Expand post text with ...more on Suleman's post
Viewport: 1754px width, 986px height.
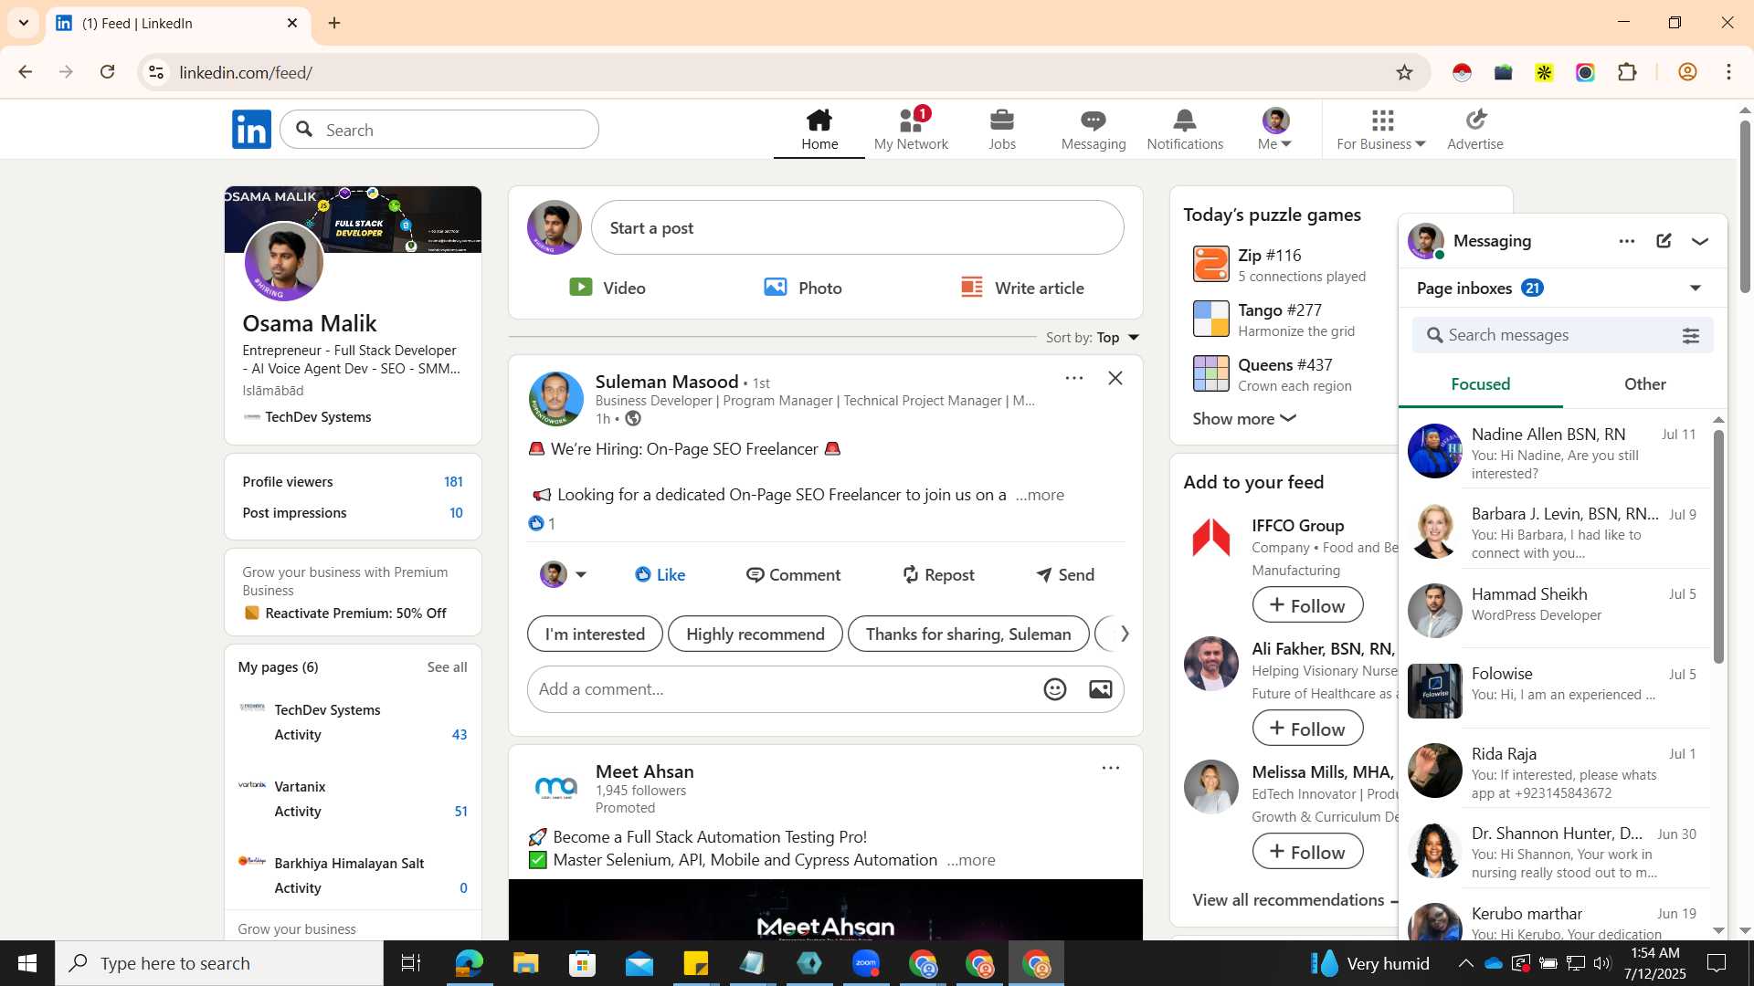(1040, 495)
